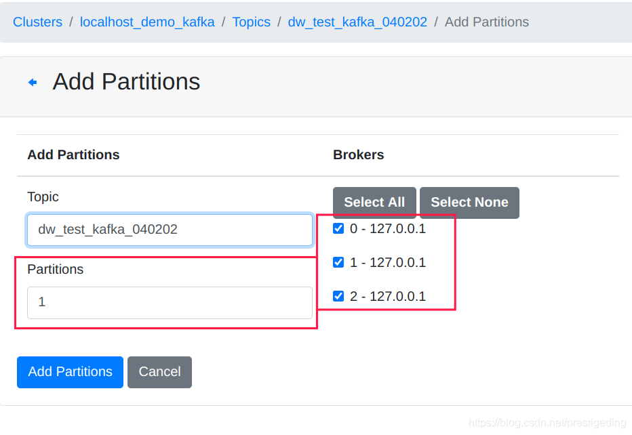Go to localhost_demo_kafka in breadcrumb

(x=147, y=22)
